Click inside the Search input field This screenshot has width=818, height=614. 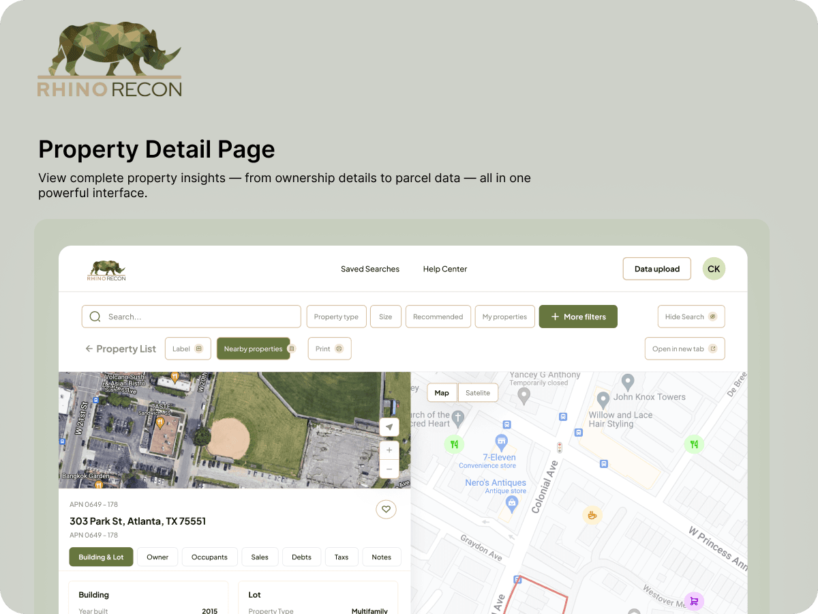[192, 317]
